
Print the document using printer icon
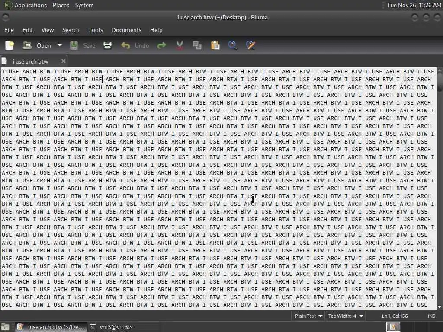click(x=108, y=45)
